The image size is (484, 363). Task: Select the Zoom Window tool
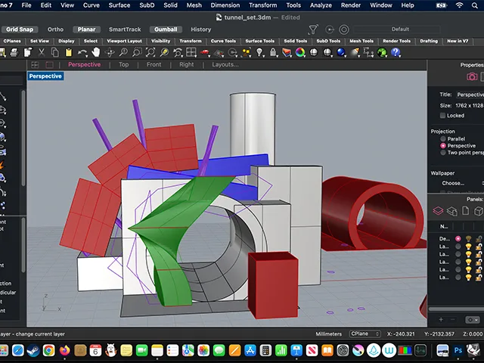pos(137,52)
